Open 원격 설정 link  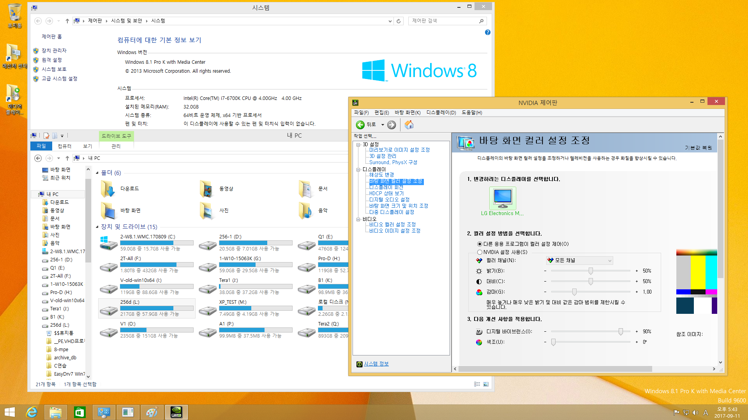pos(52,60)
